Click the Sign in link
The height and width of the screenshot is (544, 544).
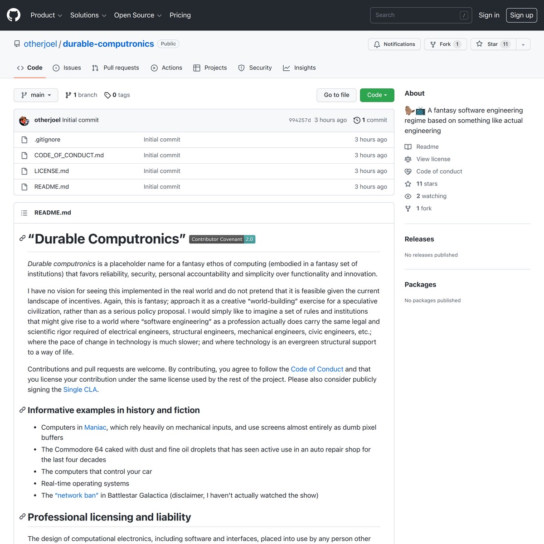(x=489, y=15)
